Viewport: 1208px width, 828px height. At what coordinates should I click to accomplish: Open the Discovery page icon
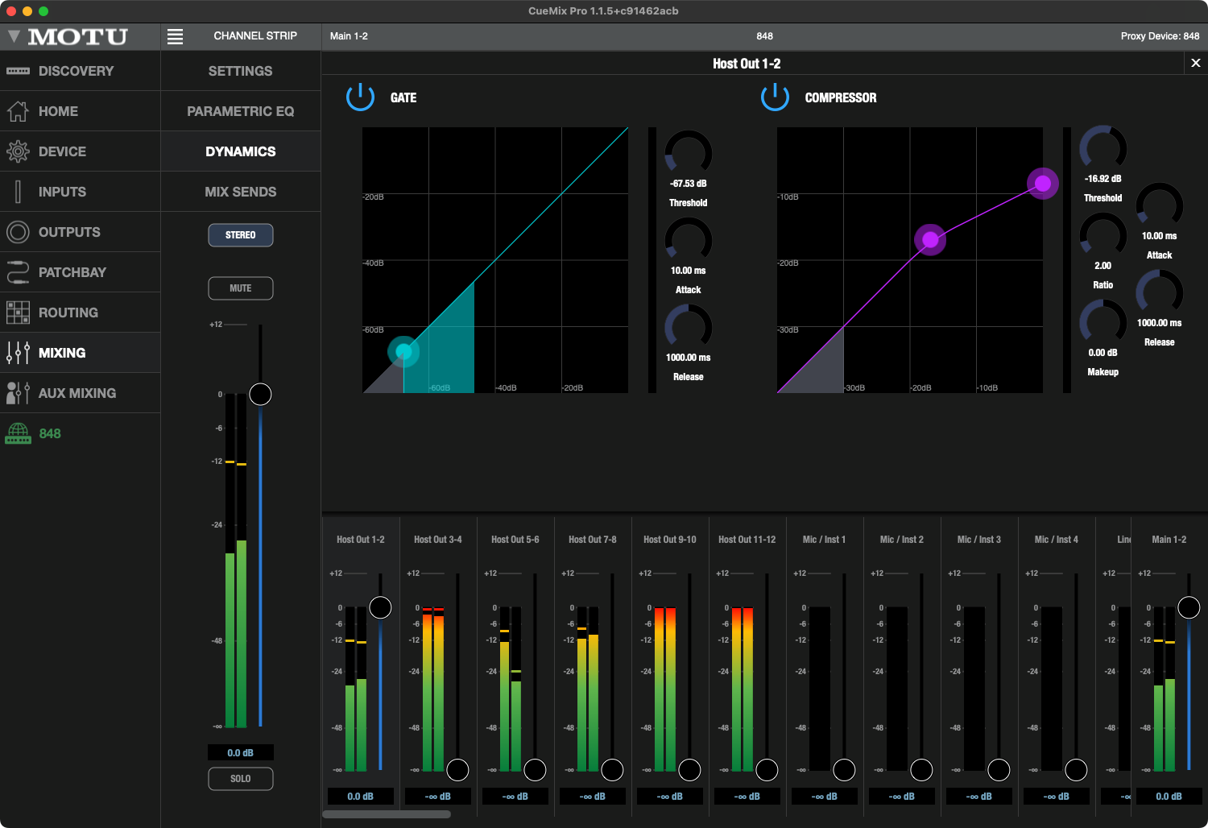18,71
